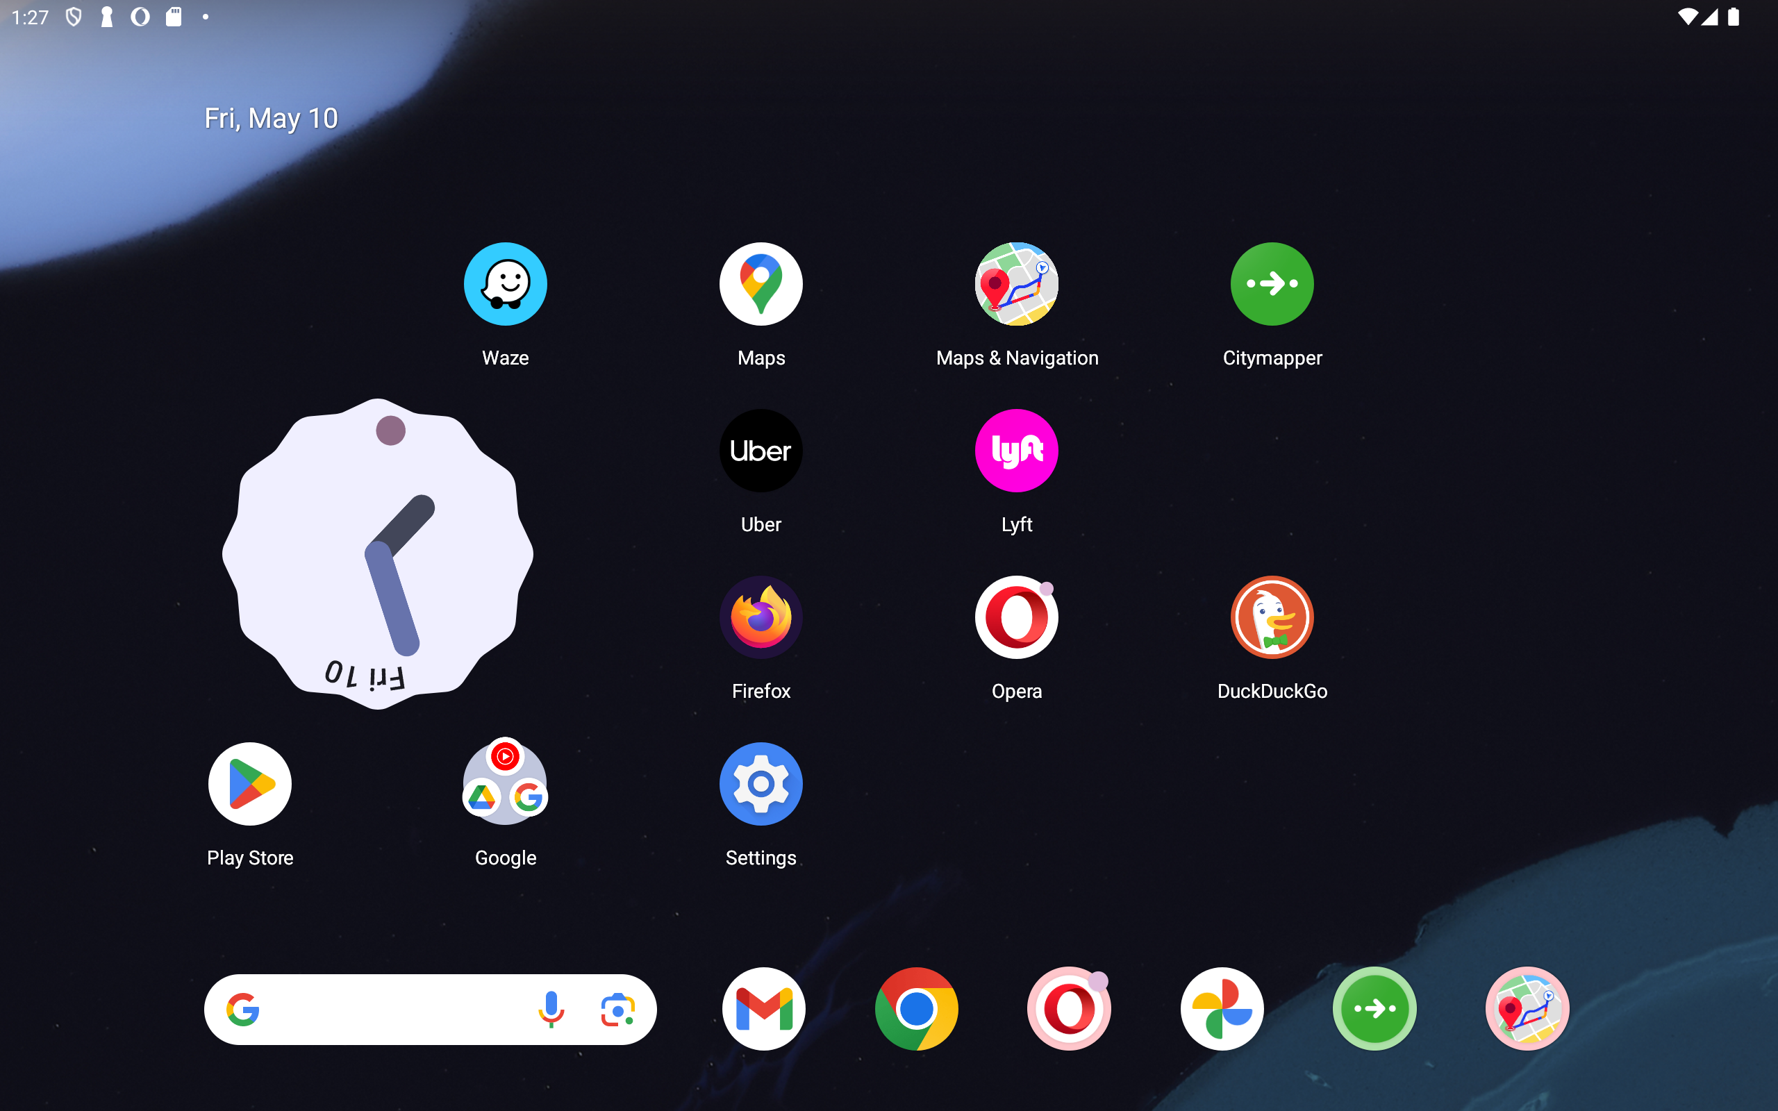Launch Chrome from the dock
The height and width of the screenshot is (1111, 1778).
916,1009
